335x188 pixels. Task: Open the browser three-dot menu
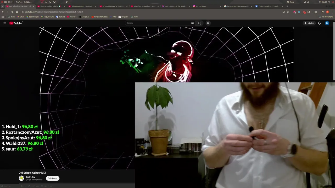click(332, 12)
